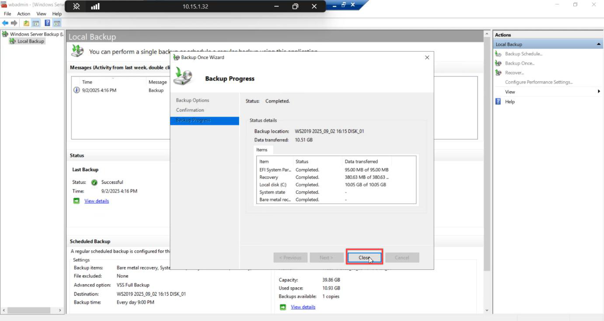Click the console tree's horizontal scrollbar thumb
The image size is (604, 321).
29,311
